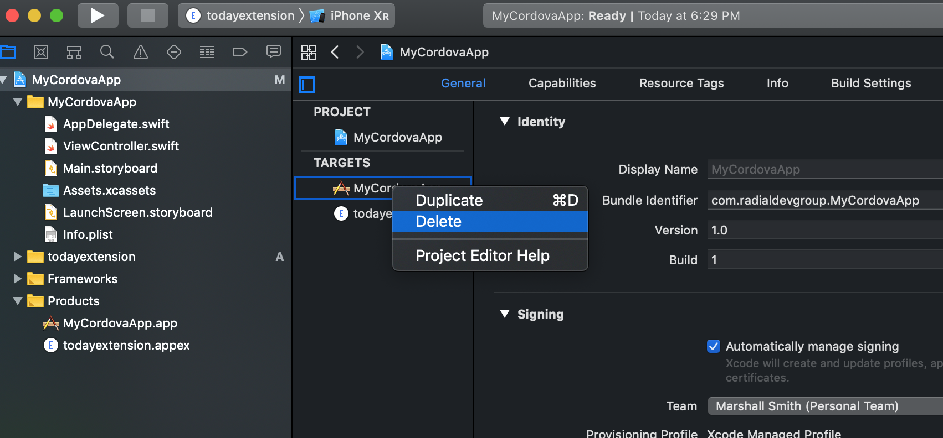Collapse the Products group
The image size is (943, 438).
[18, 301]
